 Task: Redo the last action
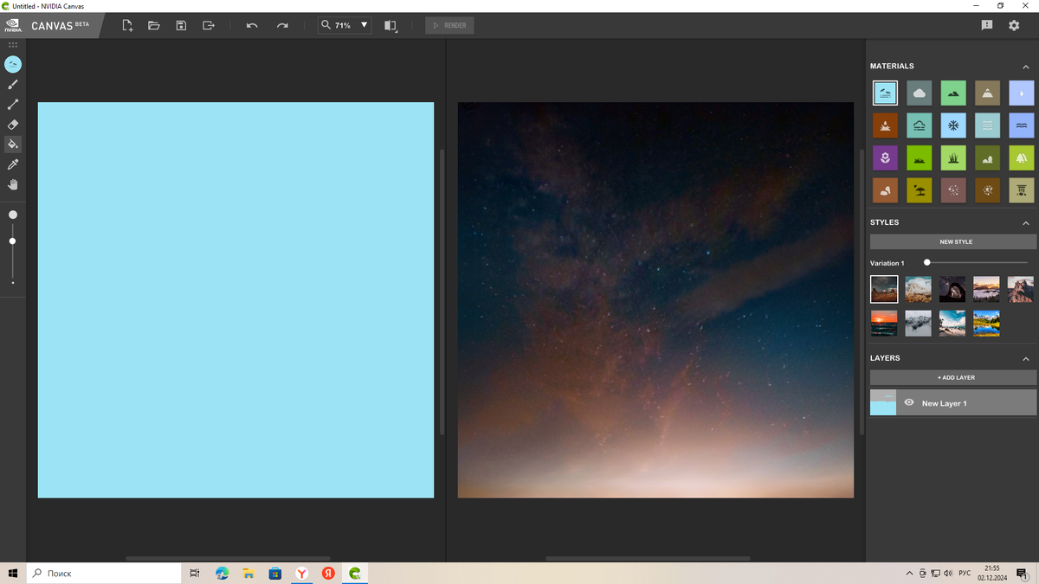tap(282, 25)
